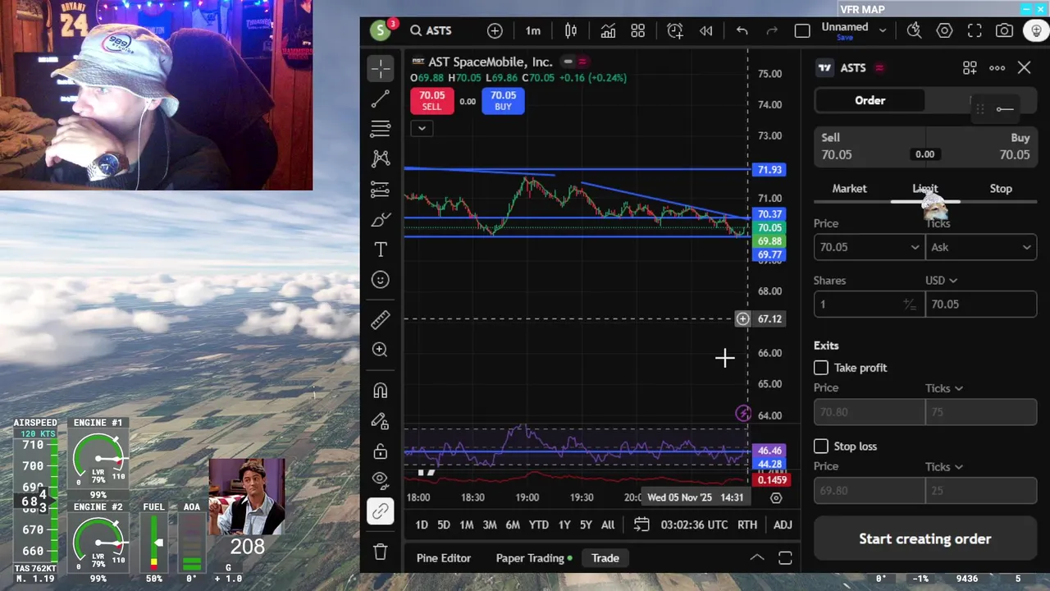The width and height of the screenshot is (1050, 591).
Task: Enter fullscreen mode
Action: point(975,30)
